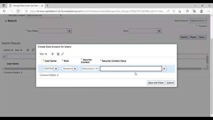Click the Save... button in search panel
The image size is (213, 120).
click(x=202, y=37)
